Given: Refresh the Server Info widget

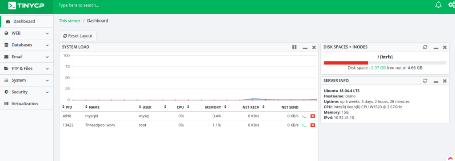Looking at the screenshot, I should pos(425,80).
